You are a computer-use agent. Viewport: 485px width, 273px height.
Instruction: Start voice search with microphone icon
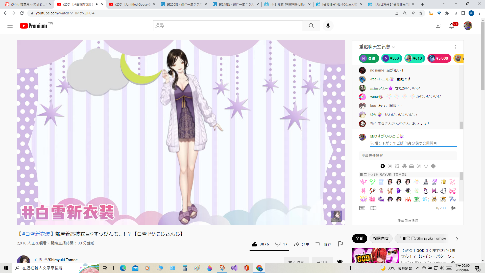tap(328, 26)
